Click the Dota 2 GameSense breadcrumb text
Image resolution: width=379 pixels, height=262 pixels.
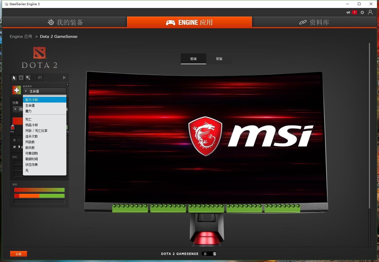tap(59, 37)
